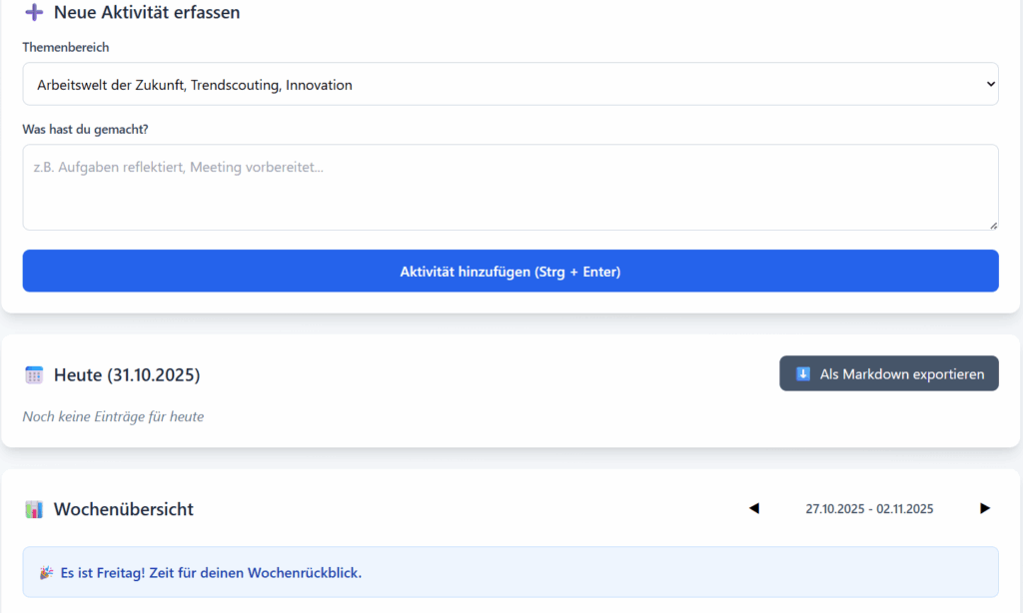Click the 'Noch keine Einträge für heute' text
Image resolution: width=1023 pixels, height=613 pixels.
coord(113,416)
